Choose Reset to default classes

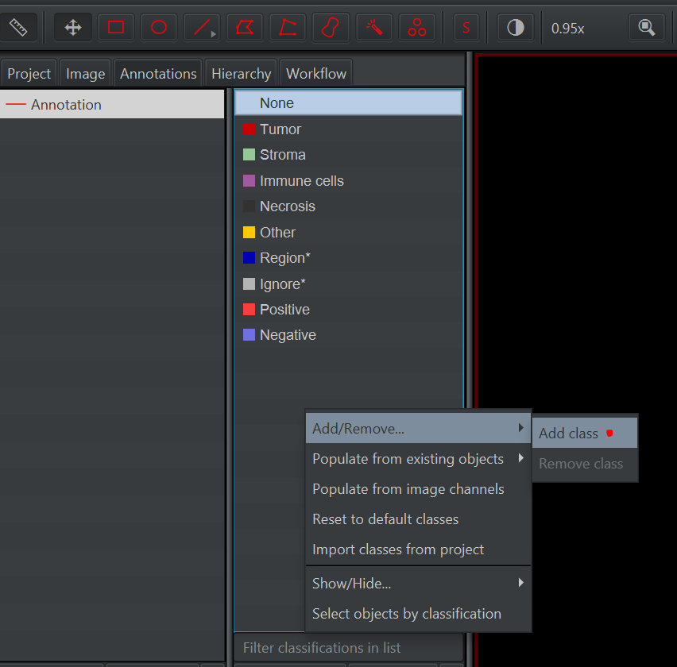[385, 519]
